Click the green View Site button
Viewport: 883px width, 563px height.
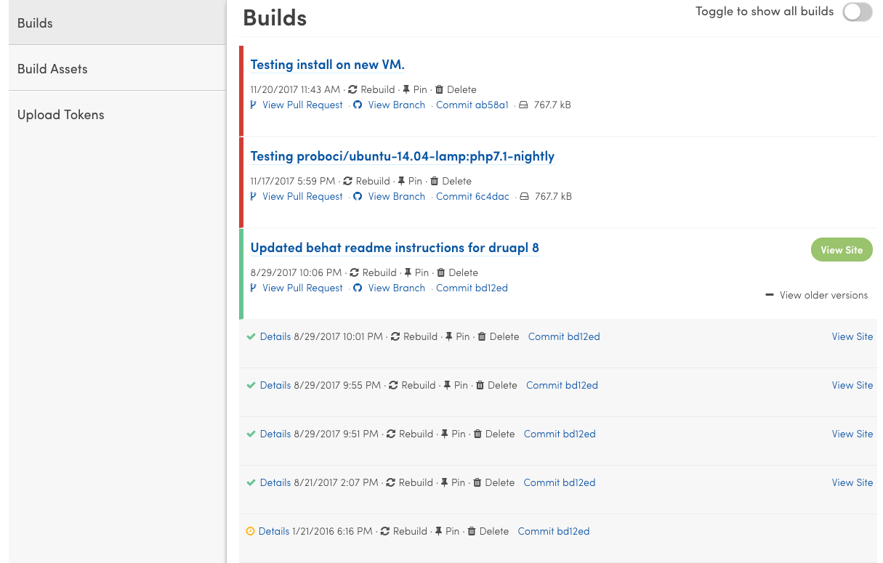pyautogui.click(x=842, y=249)
